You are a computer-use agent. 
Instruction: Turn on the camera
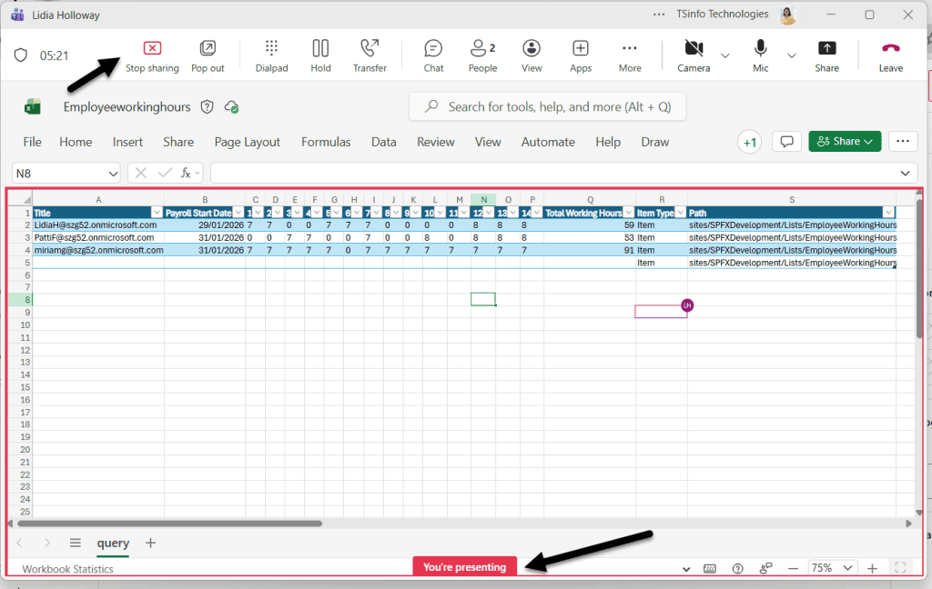click(693, 55)
